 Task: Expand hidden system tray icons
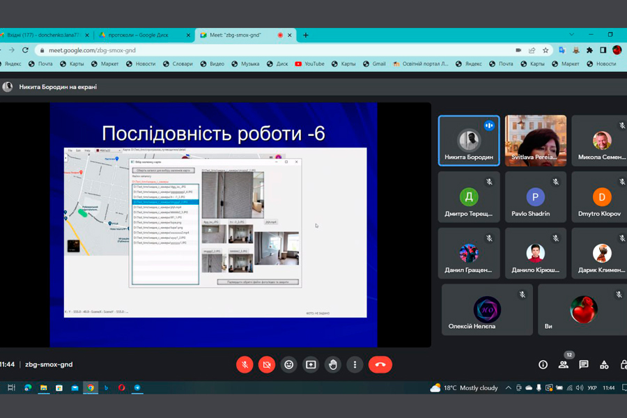[508, 388]
